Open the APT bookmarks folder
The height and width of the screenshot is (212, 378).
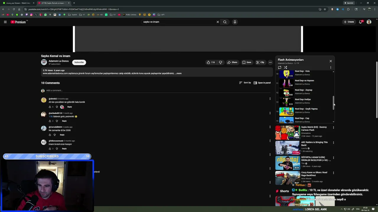[x=161, y=15]
